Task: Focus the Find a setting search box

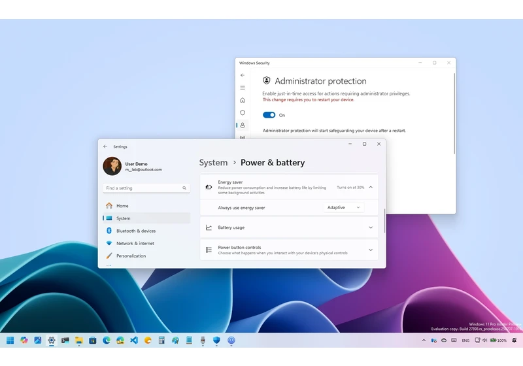Action: click(x=146, y=188)
